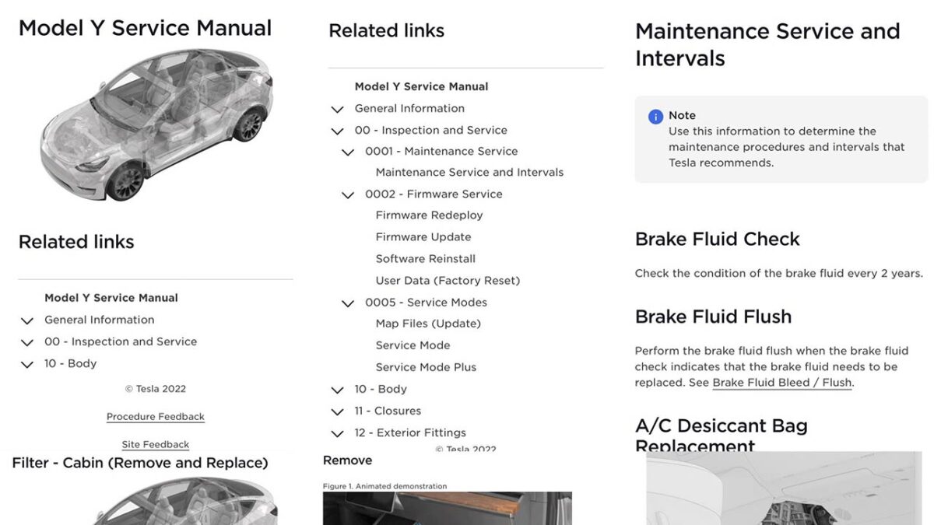Select "Firmware Redeploy" in the navigation tree
The height and width of the screenshot is (525, 934).
tap(430, 215)
